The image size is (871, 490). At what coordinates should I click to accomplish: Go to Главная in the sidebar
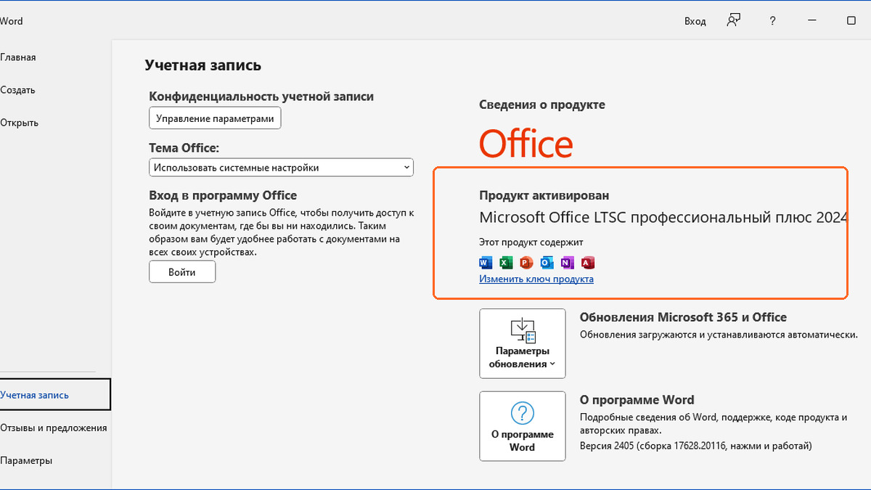(18, 57)
